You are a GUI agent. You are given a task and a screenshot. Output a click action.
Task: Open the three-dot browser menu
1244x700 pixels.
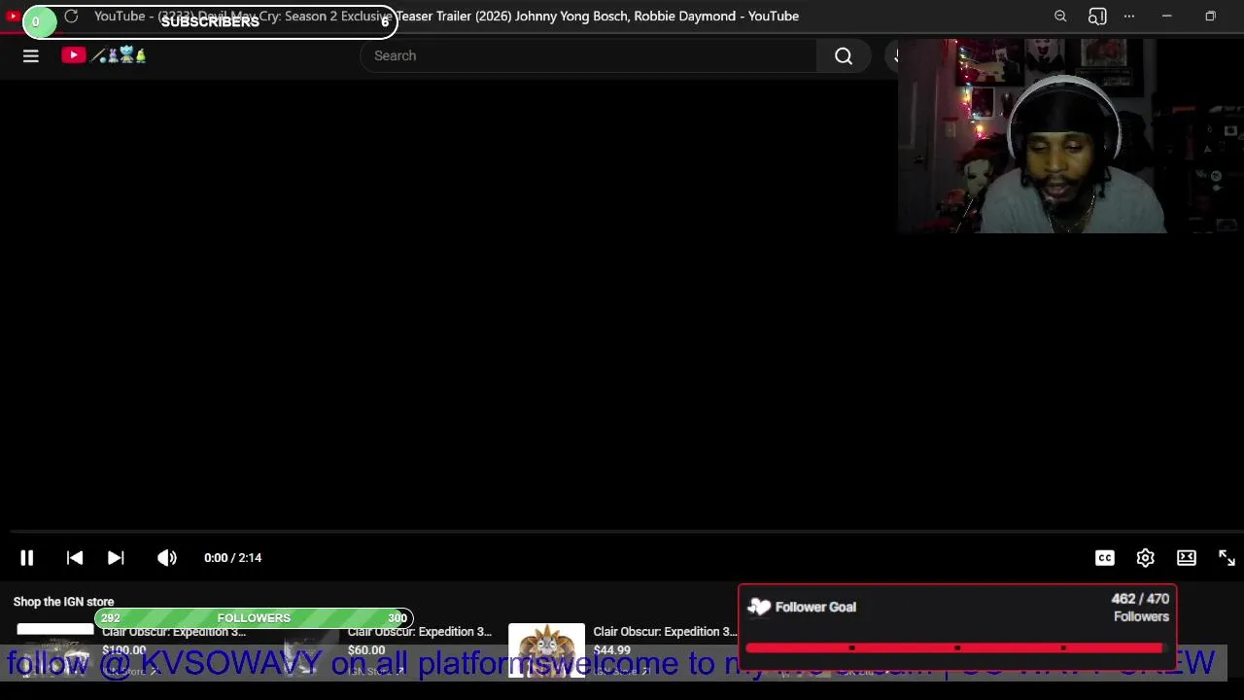point(1129,17)
